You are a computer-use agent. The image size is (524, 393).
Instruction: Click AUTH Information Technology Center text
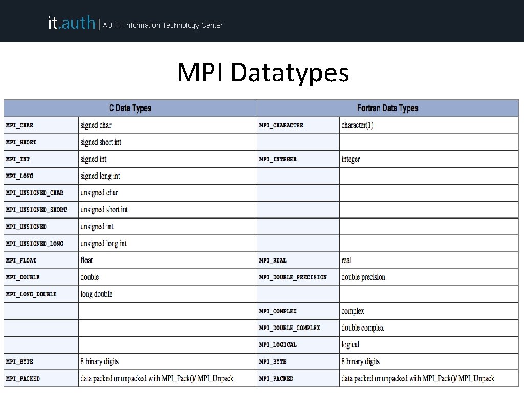(x=162, y=25)
